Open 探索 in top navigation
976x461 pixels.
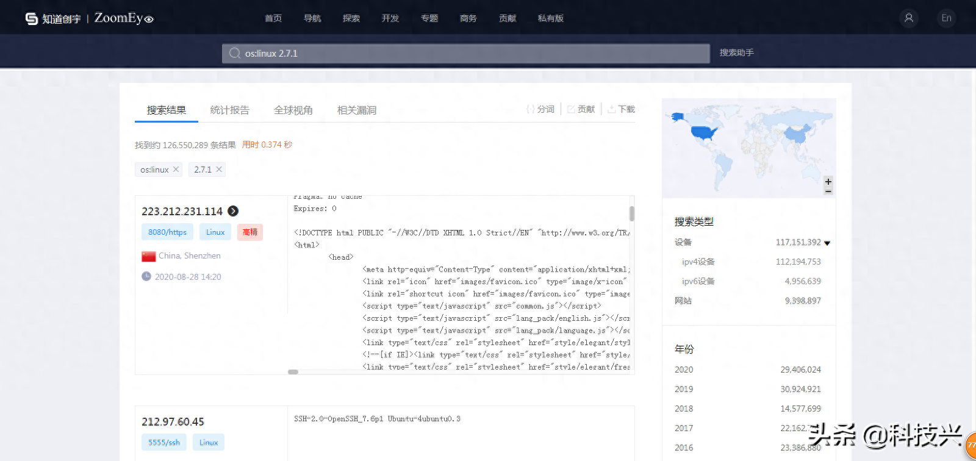pos(351,18)
